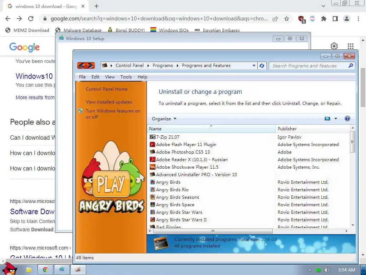Click the Adobe Photoshop CS5 13 icon
The image size is (366, 275).
[x=152, y=152]
